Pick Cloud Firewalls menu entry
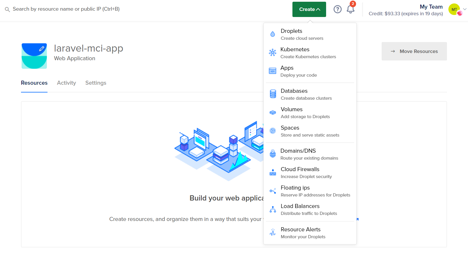Image resolution: width=468 pixels, height=261 pixels. click(x=310, y=173)
